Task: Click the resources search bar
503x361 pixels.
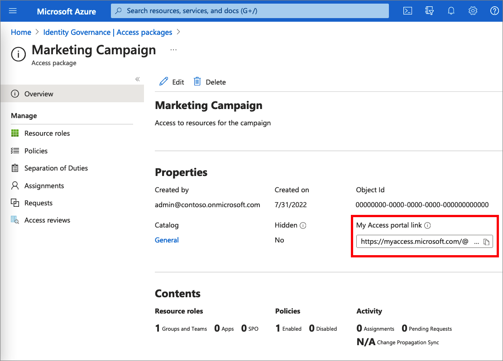Action: click(x=249, y=10)
